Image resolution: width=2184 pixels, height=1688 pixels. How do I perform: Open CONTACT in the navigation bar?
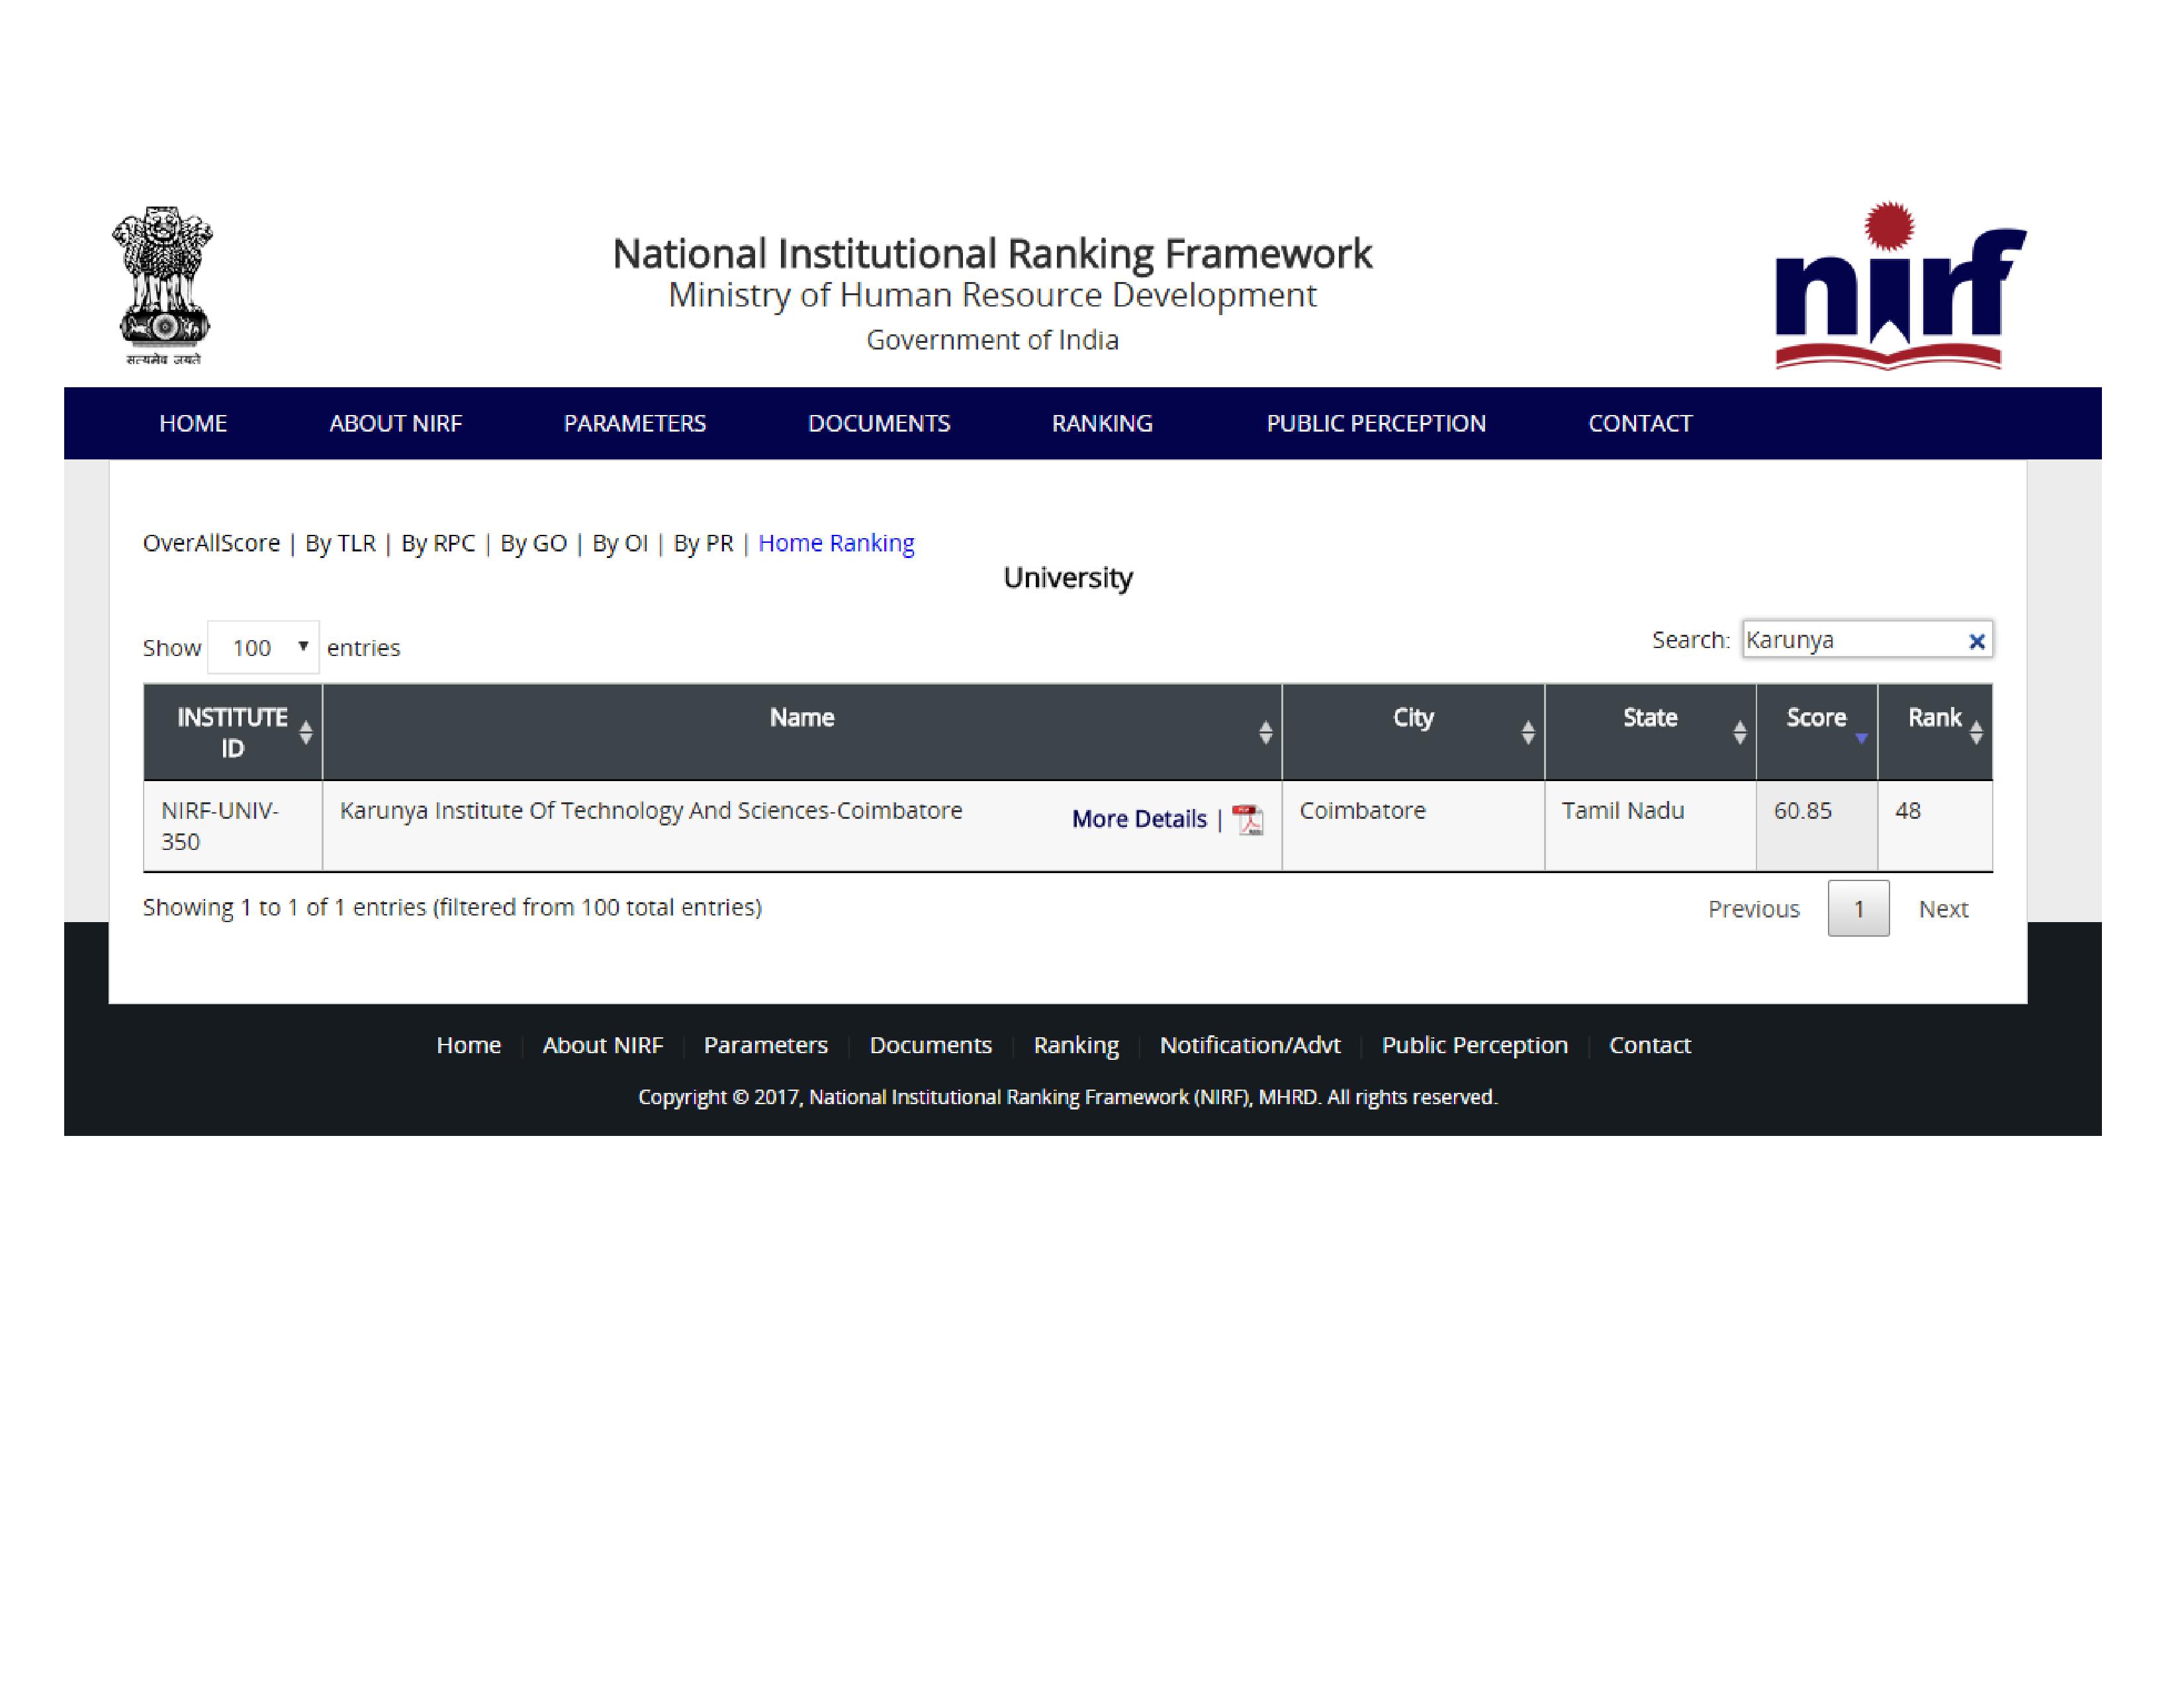tap(1640, 424)
